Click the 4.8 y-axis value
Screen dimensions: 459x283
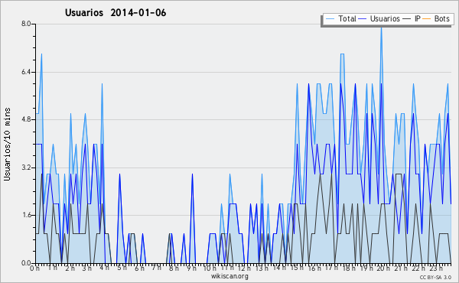(26, 119)
